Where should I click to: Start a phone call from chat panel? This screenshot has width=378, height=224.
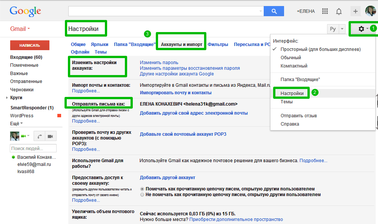[40, 136]
